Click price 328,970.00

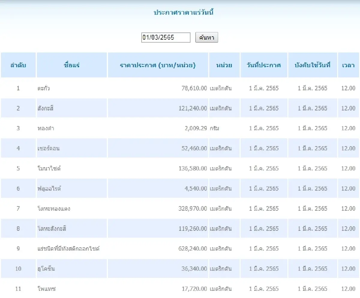click(193, 209)
